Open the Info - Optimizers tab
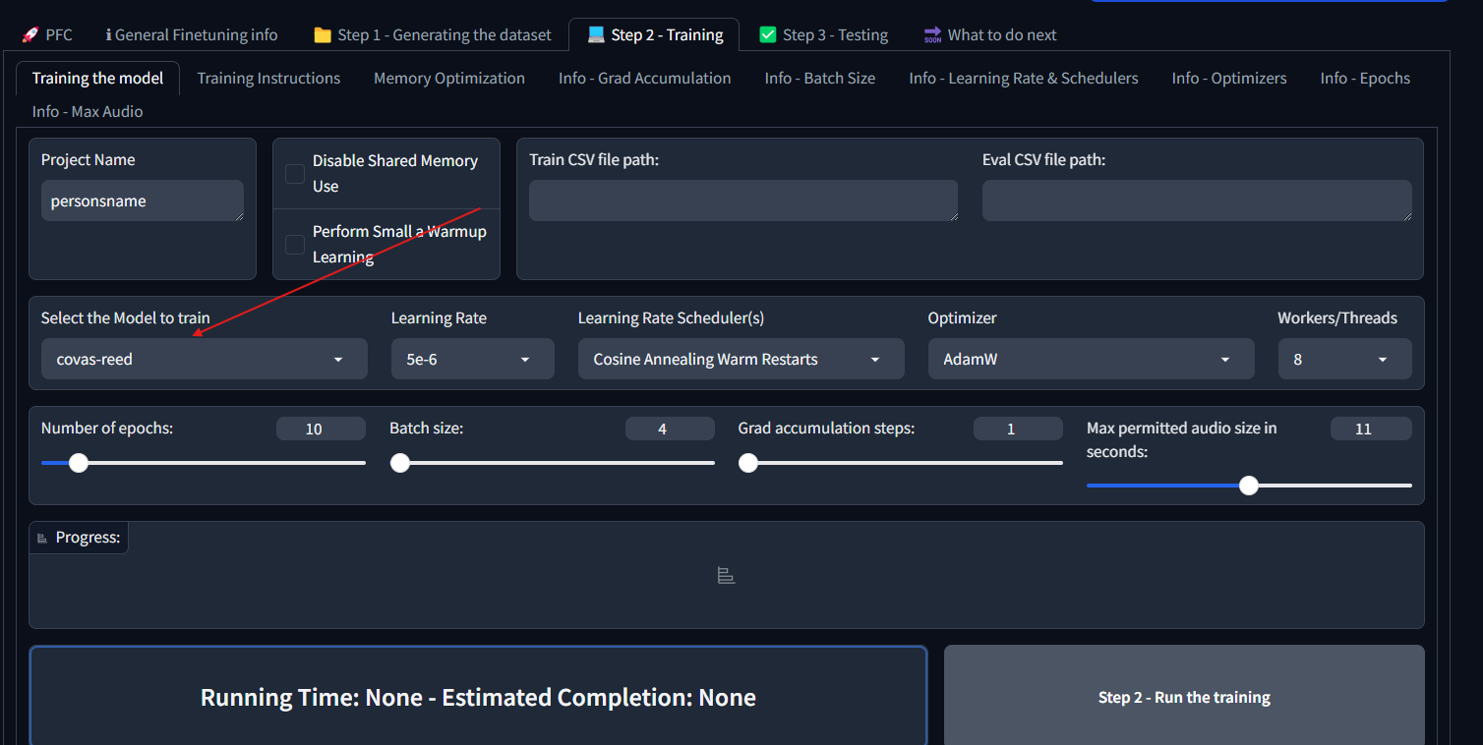This screenshot has width=1483, height=745. pos(1228,79)
